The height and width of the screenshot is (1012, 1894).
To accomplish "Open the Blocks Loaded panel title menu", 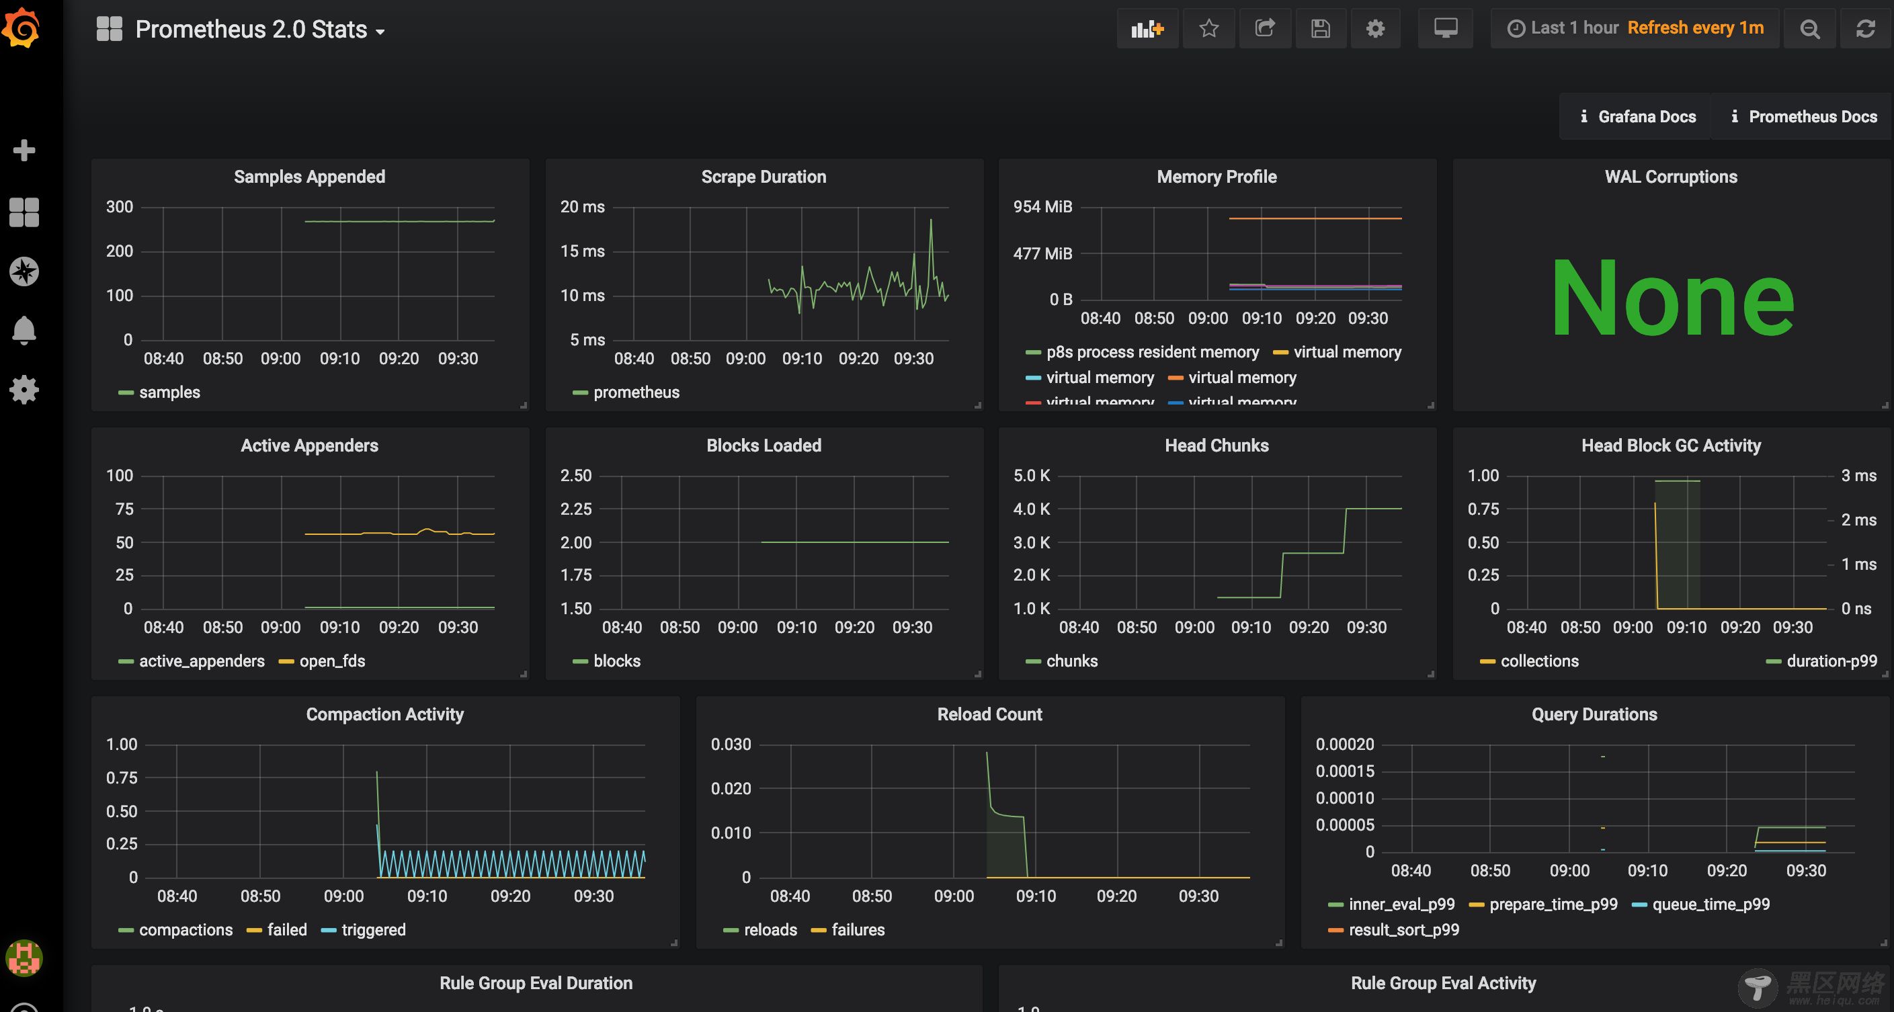I will coord(764,446).
